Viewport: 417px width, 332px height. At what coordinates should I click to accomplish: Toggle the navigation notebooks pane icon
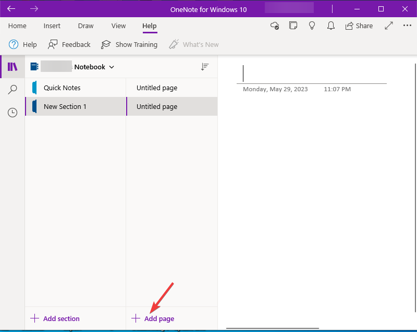pos(13,67)
